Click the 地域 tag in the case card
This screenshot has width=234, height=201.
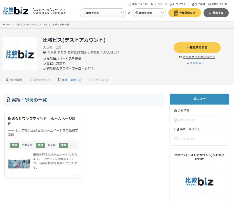41,145
